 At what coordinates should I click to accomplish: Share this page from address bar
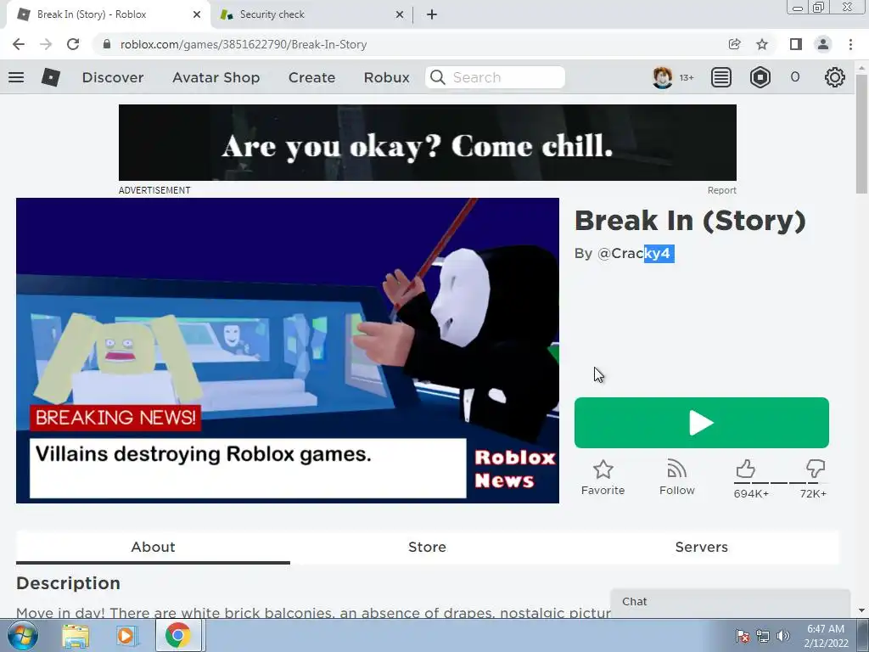(x=734, y=44)
